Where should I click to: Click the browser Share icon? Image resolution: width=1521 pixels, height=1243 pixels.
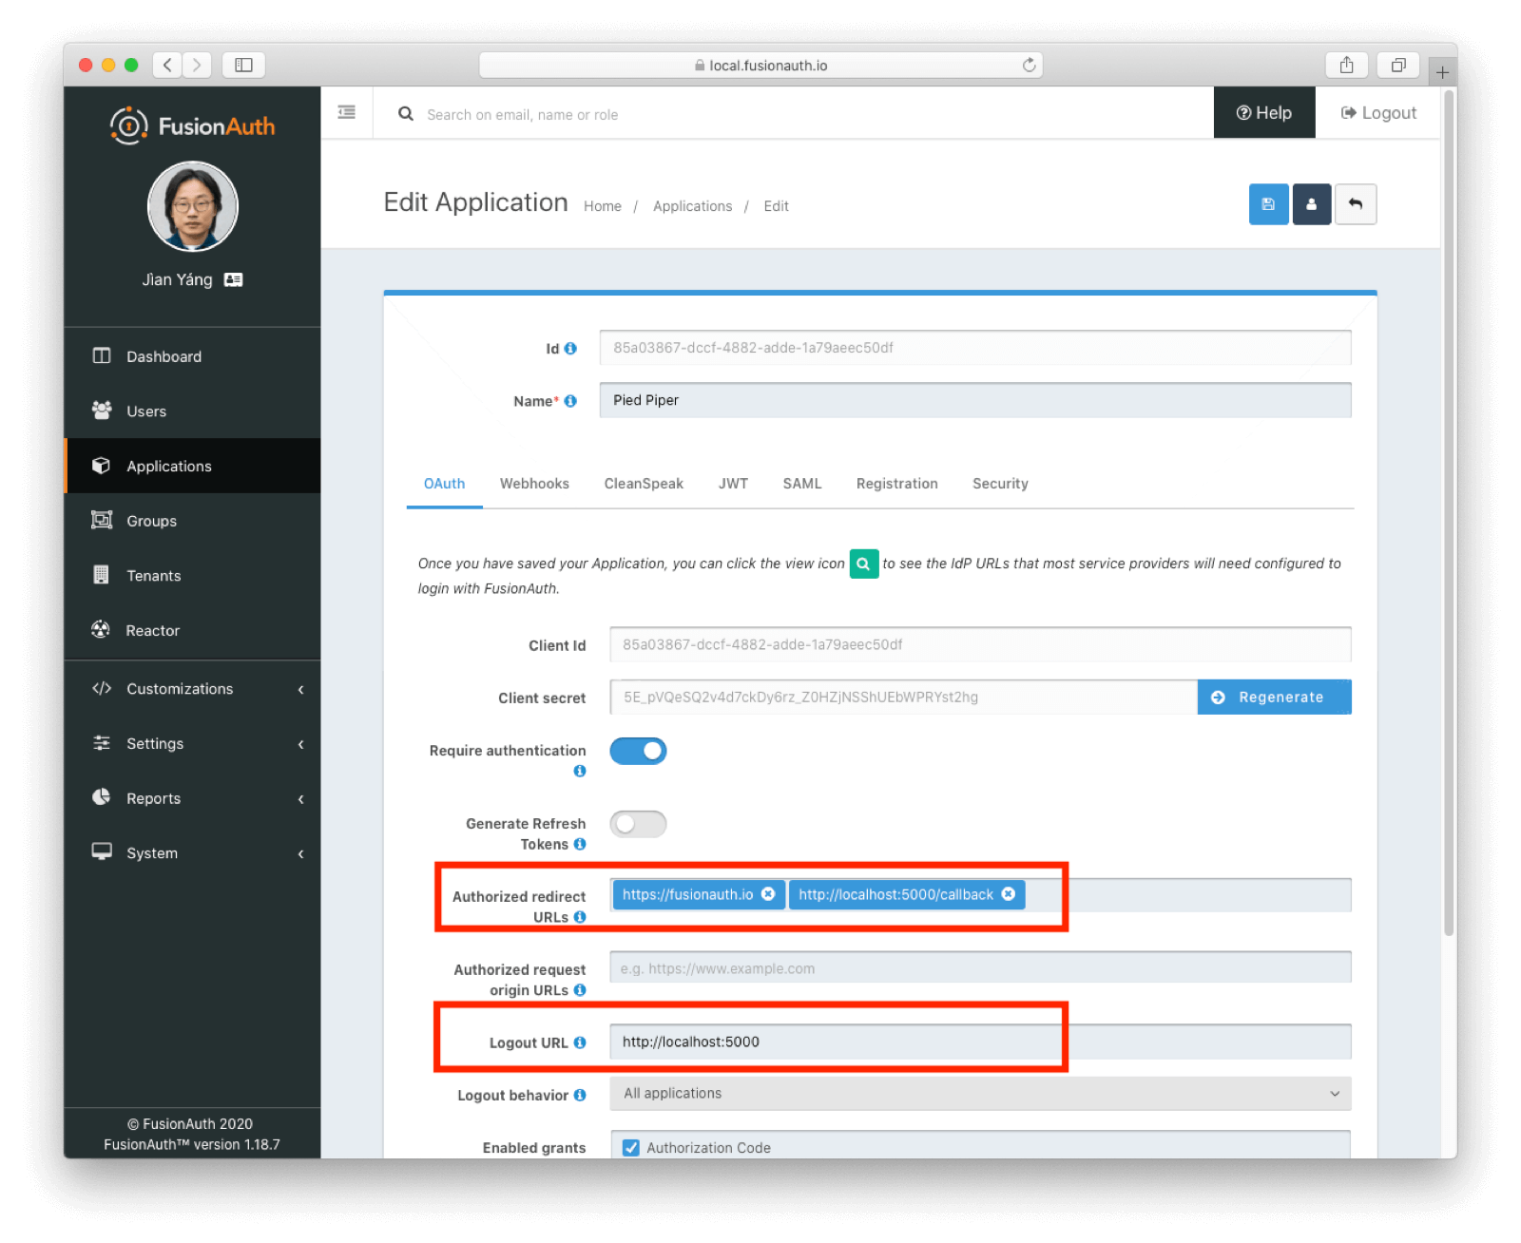pyautogui.click(x=1346, y=65)
